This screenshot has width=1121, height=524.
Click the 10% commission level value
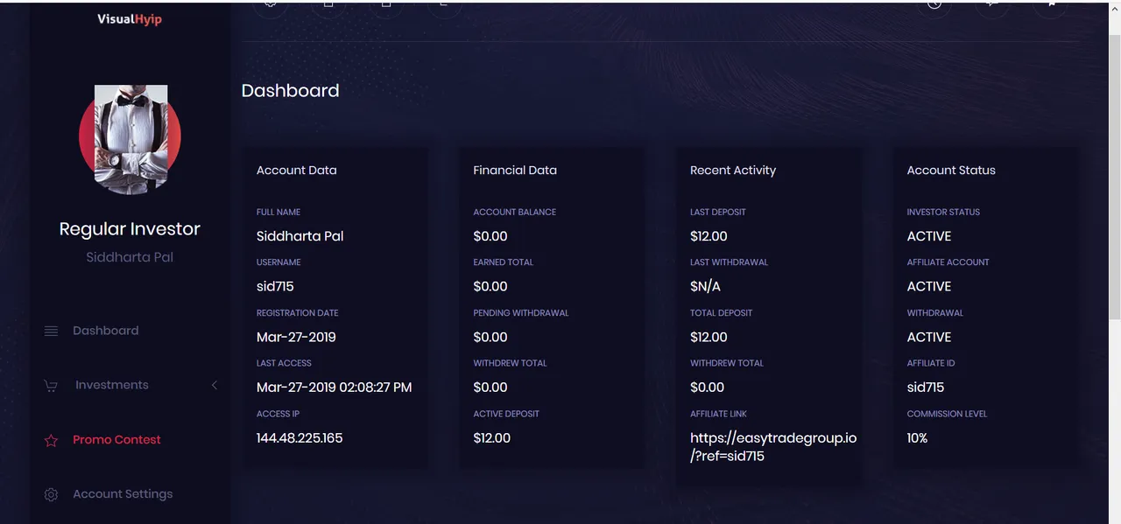(x=917, y=437)
